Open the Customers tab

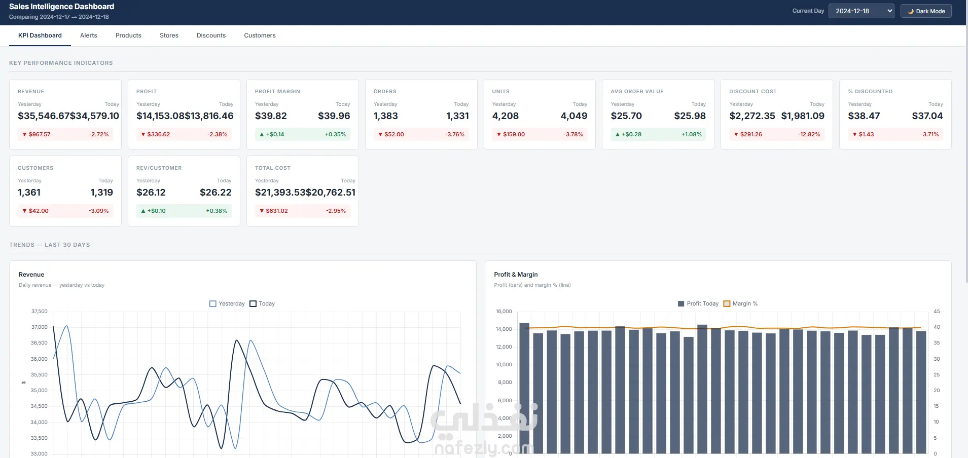pos(260,35)
